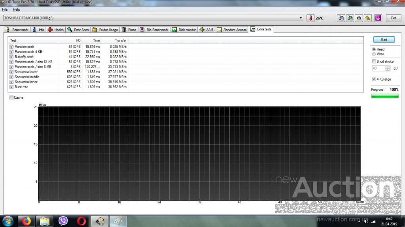This screenshot has width=405, height=227.
Task: Expand the TOSHIBA drive selection dropdown
Action: click(x=301, y=18)
